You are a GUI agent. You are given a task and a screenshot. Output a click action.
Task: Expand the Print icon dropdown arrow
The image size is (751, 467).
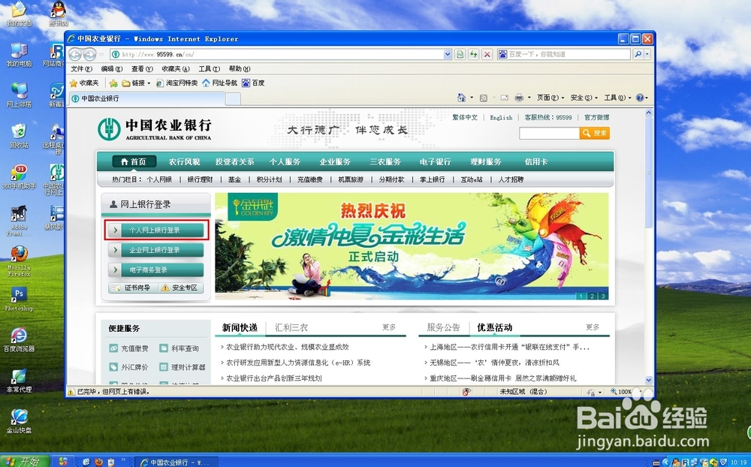(529, 98)
